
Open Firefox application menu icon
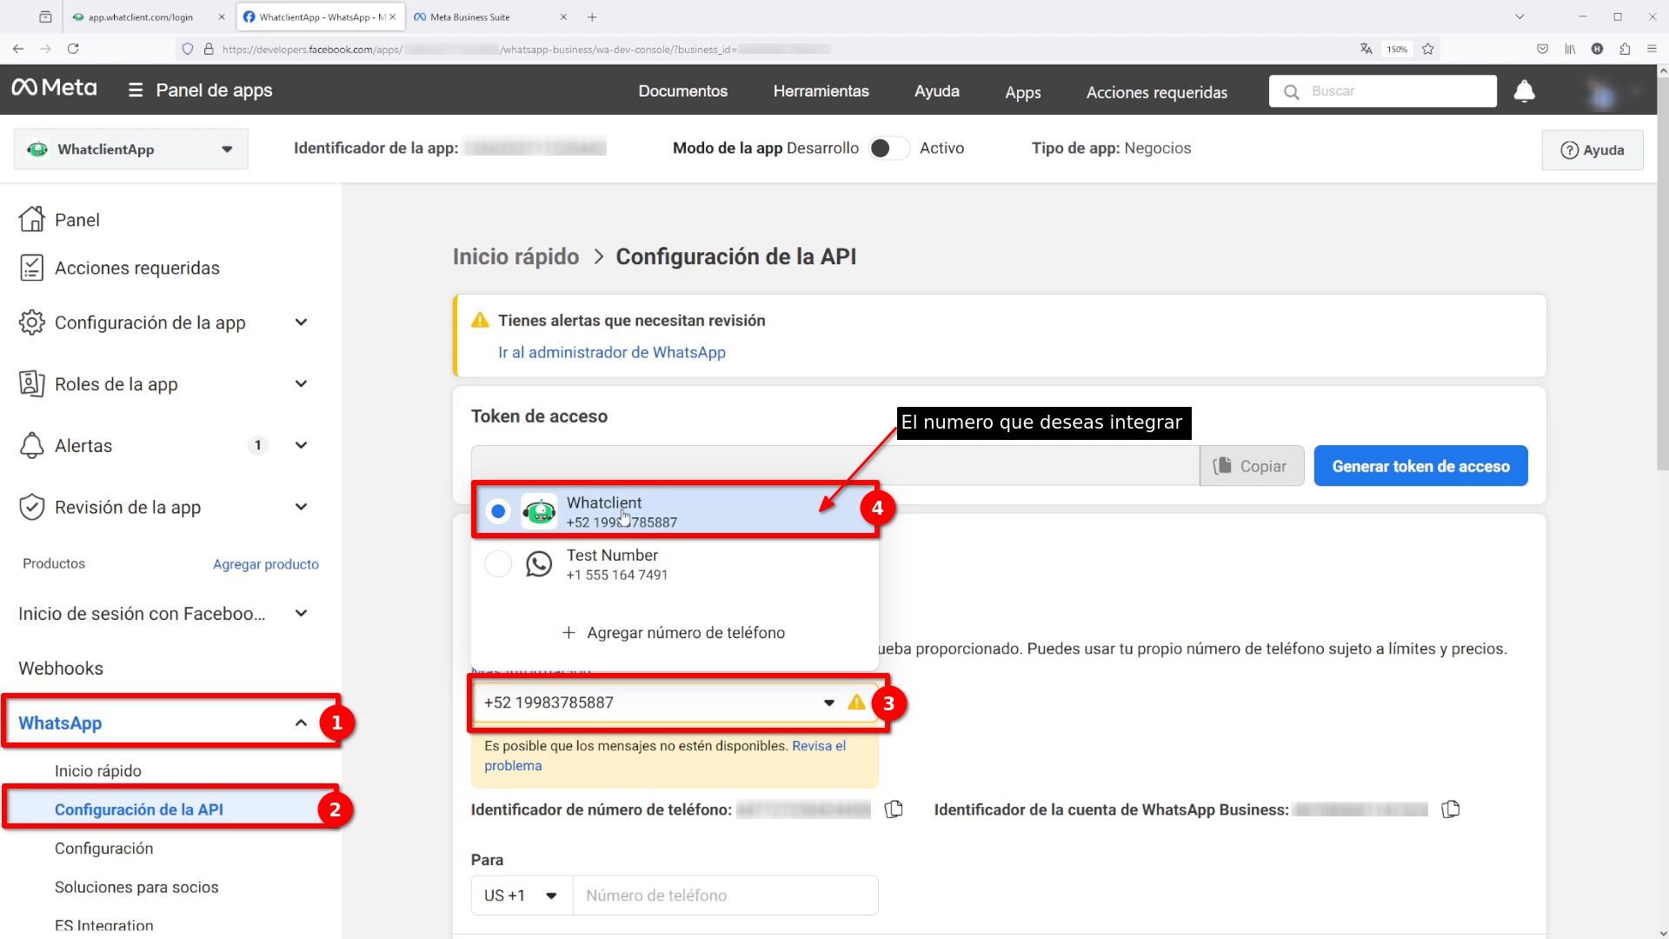point(1652,49)
